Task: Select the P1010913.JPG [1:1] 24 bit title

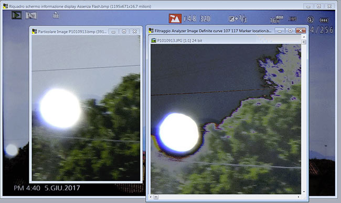Action: coord(179,40)
